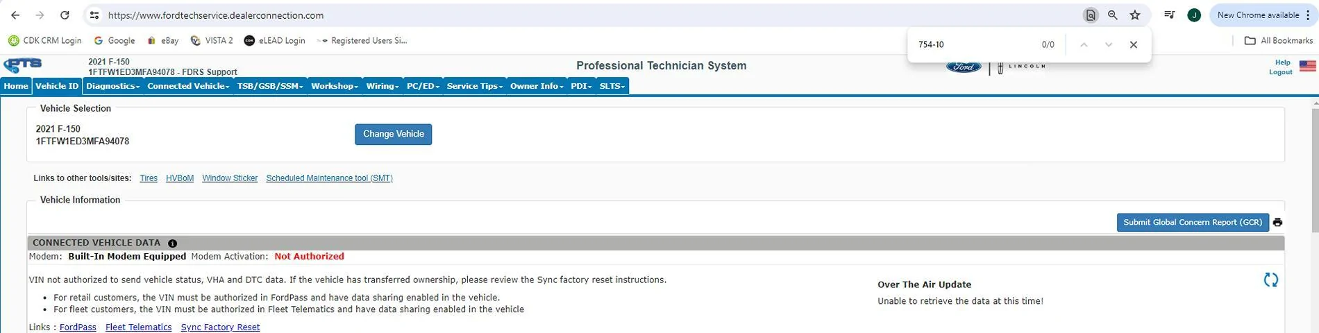Open Owner Info dropdown menu

(537, 86)
